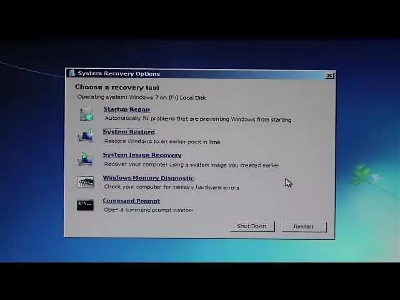Image resolution: width=400 pixels, height=300 pixels.
Task: Click the Startup Repair icon
Action: tap(86, 114)
